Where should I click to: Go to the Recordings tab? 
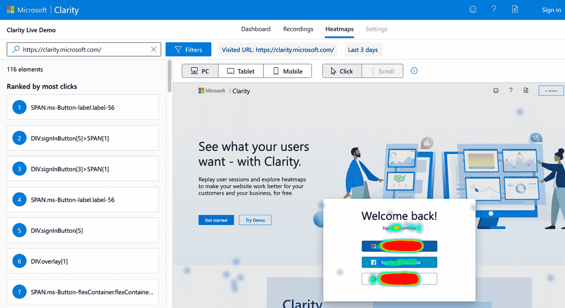point(298,29)
